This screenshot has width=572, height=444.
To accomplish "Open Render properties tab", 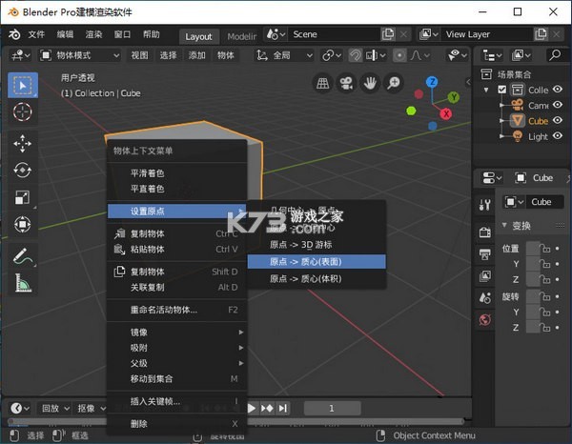I will click(x=484, y=232).
